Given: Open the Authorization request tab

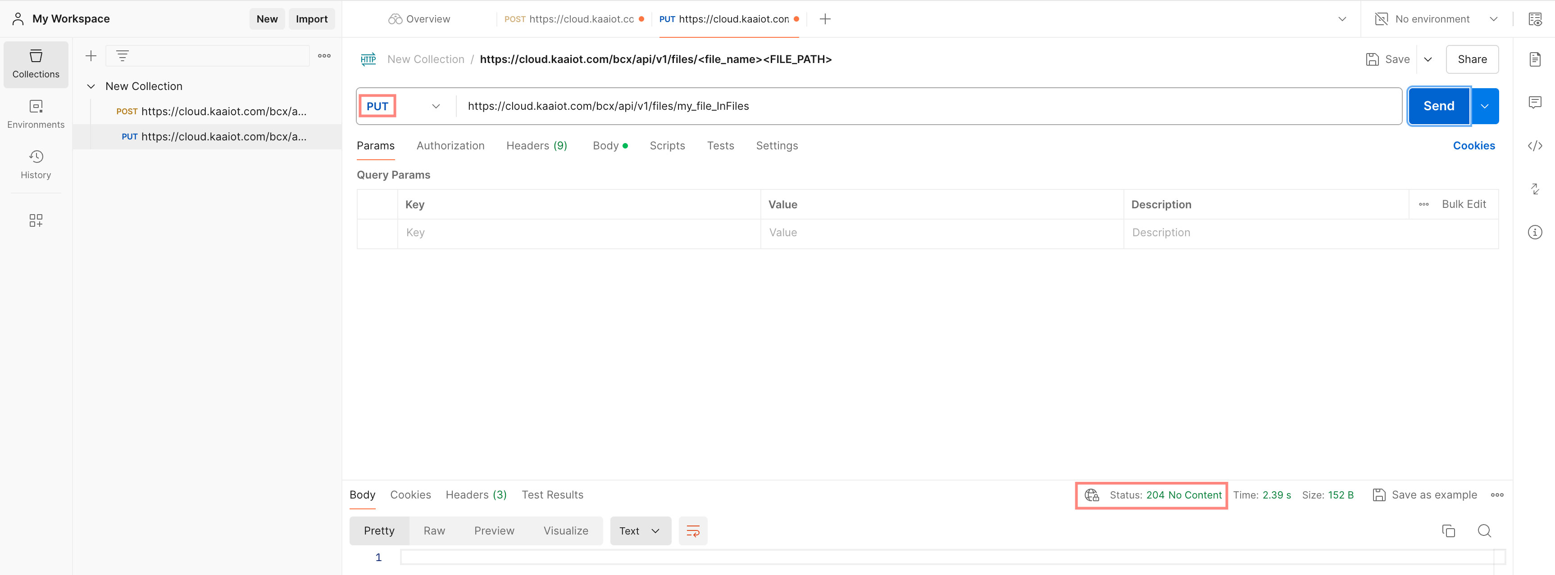Looking at the screenshot, I should point(450,146).
